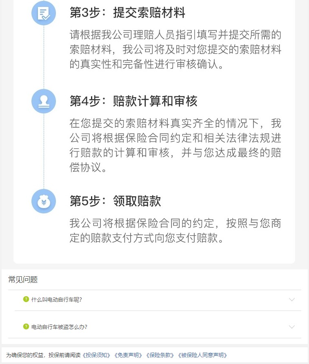
Task: Open the FAQ question 什么叫电动自行车呢?
Action: coord(57,300)
